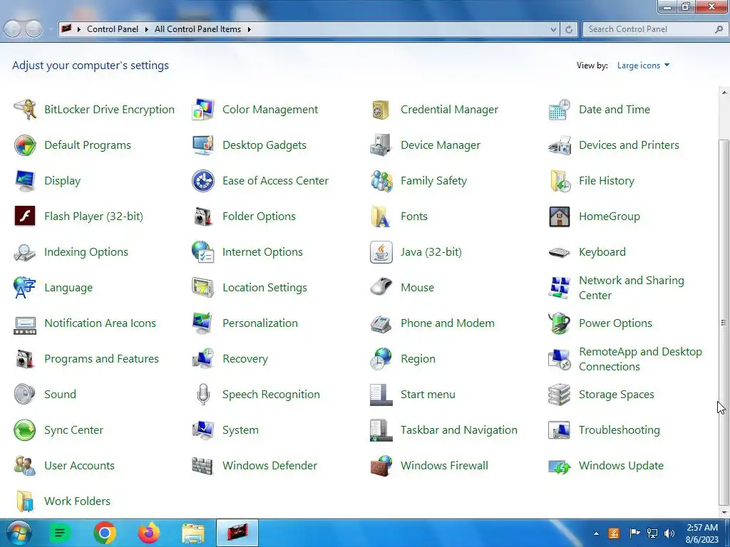Click the scrollbar down arrow
Image resolution: width=730 pixels, height=547 pixels.
pos(724,513)
